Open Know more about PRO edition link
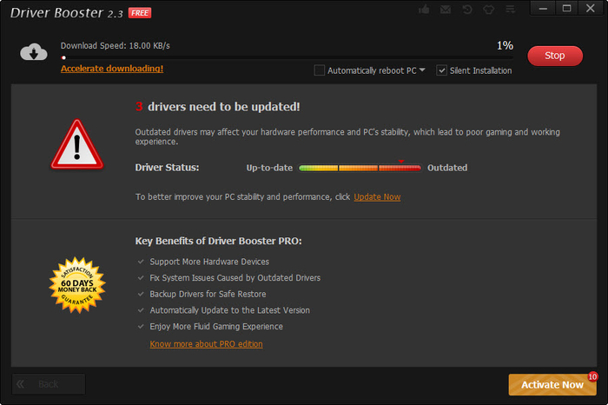Screen dimensions: 608x405 pyautogui.click(x=207, y=344)
